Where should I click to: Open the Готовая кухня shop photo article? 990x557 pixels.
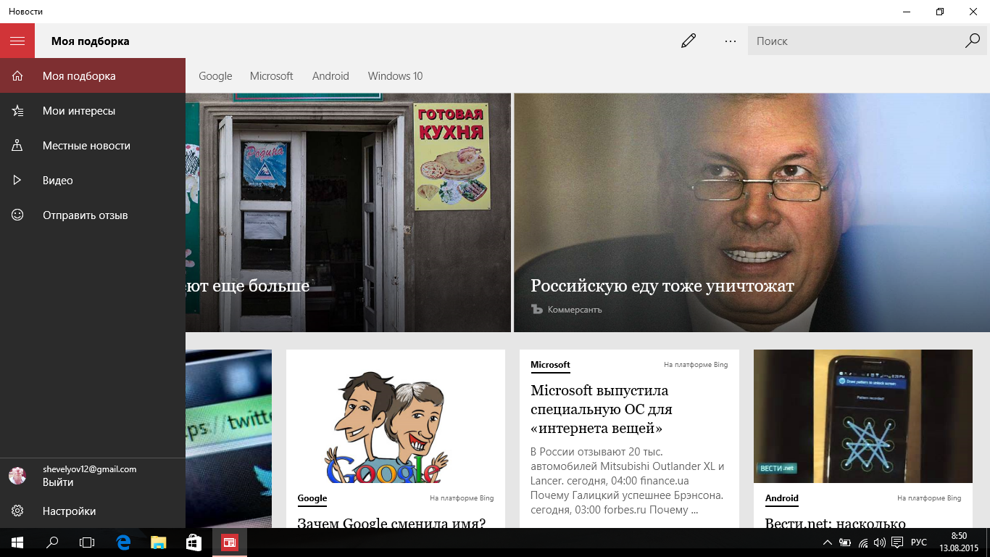pyautogui.click(x=348, y=213)
